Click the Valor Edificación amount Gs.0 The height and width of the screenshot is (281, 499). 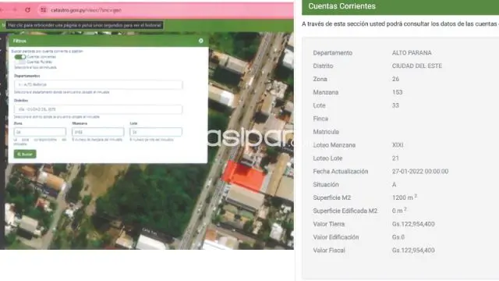[398, 237]
